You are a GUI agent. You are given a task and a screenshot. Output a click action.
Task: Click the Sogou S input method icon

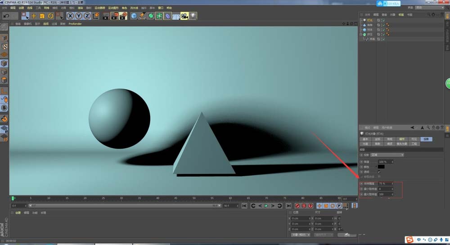[x=409, y=240]
